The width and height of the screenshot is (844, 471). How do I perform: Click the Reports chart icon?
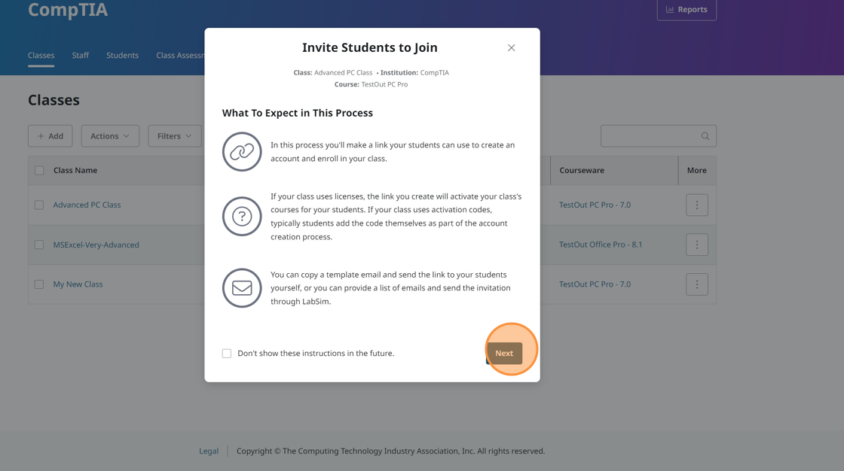[670, 10]
